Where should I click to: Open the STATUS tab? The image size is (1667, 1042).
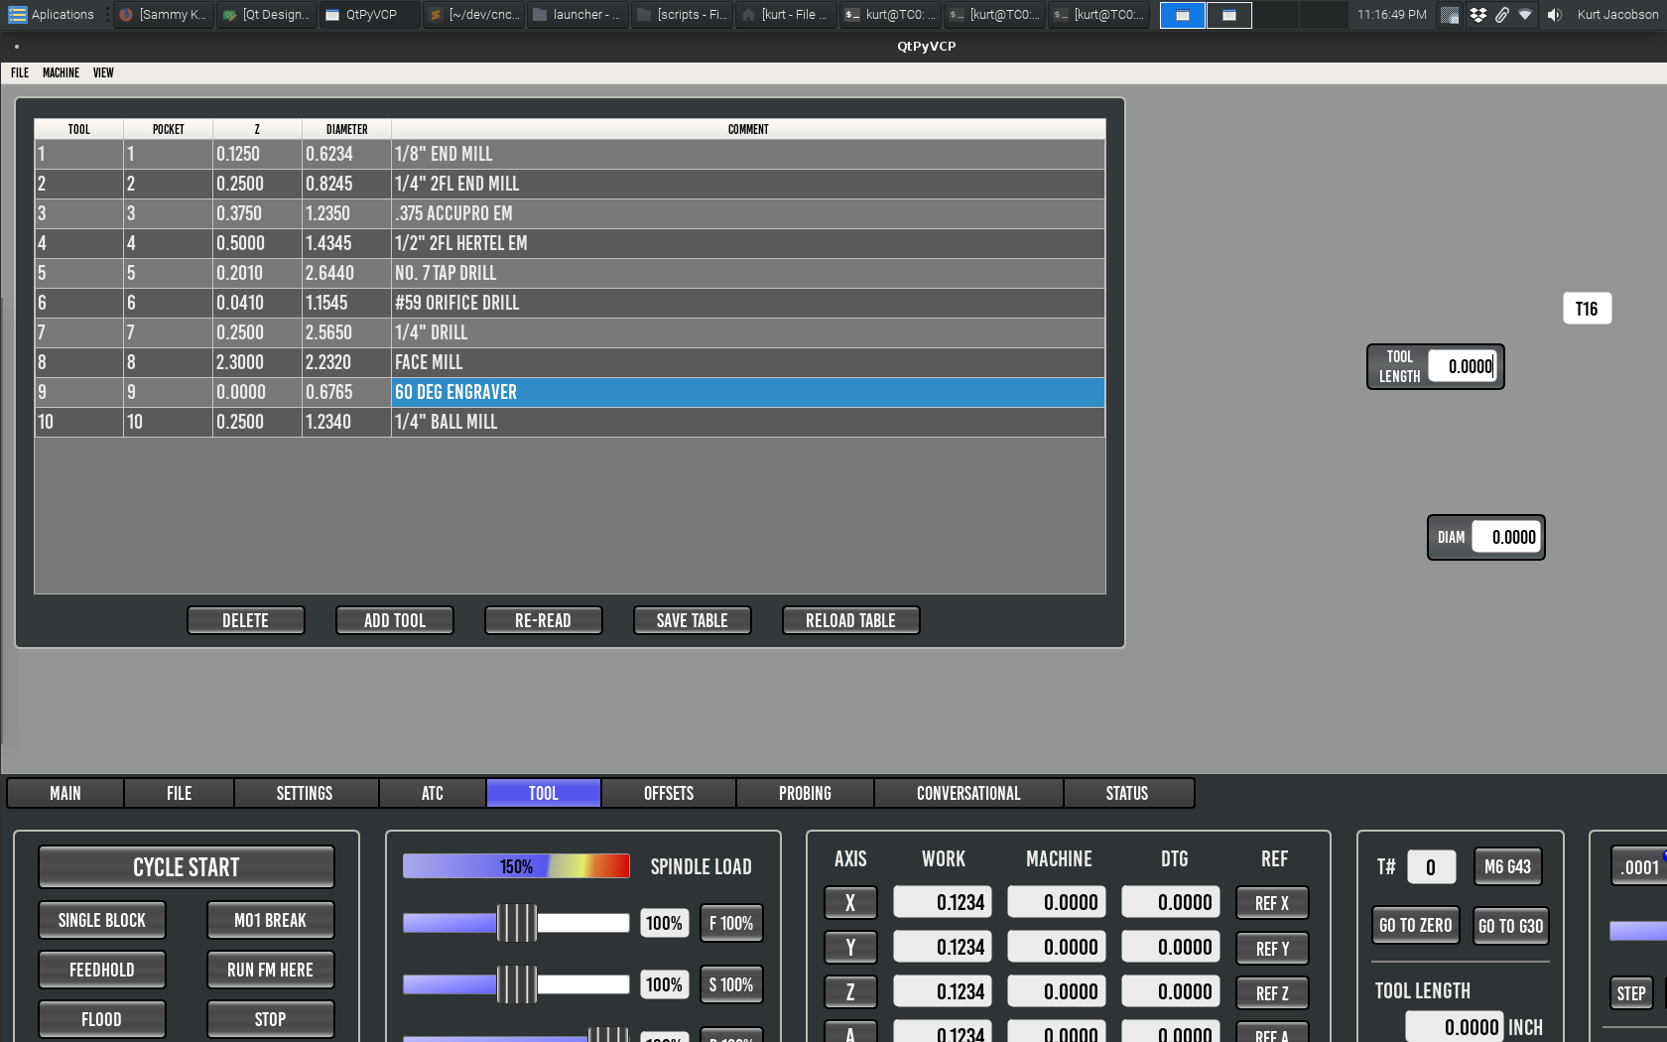point(1127,793)
